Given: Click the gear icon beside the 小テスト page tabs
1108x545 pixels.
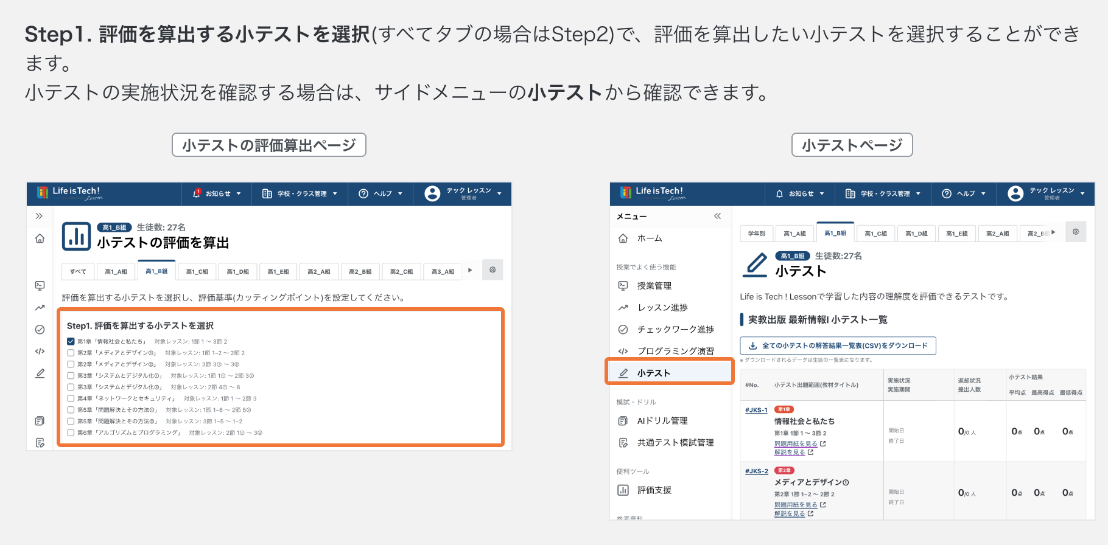Looking at the screenshot, I should [1076, 232].
